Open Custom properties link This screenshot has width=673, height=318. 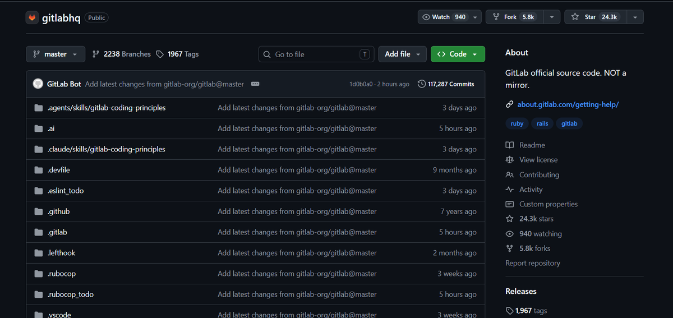tap(548, 204)
